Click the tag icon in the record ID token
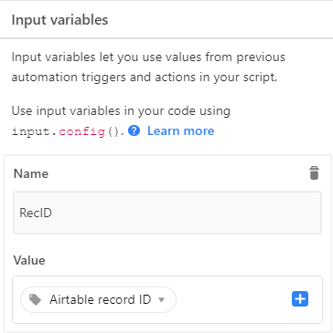 (x=35, y=300)
